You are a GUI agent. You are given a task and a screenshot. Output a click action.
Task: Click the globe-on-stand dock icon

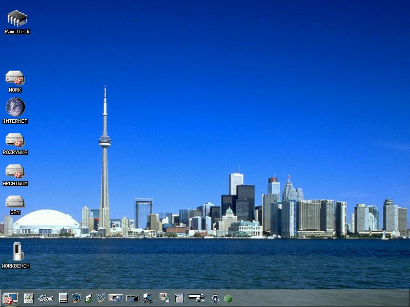tap(76, 298)
